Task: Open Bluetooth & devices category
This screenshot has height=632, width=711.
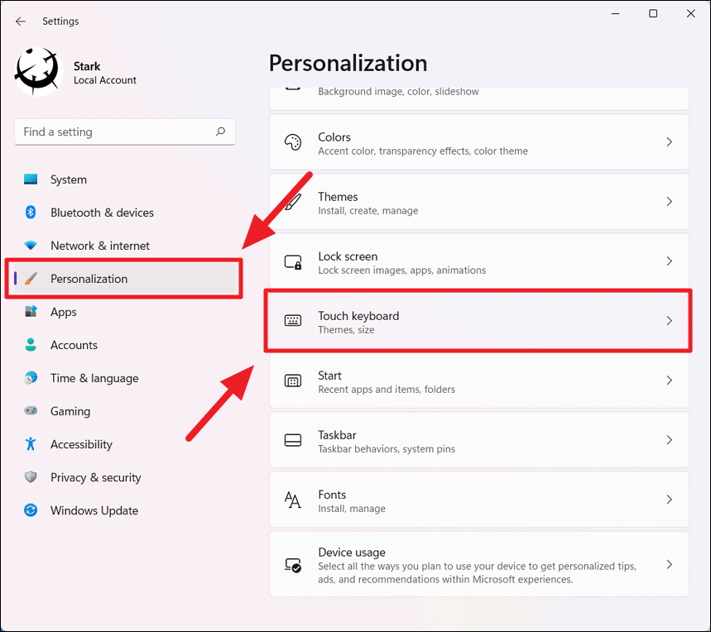Action: (125, 213)
